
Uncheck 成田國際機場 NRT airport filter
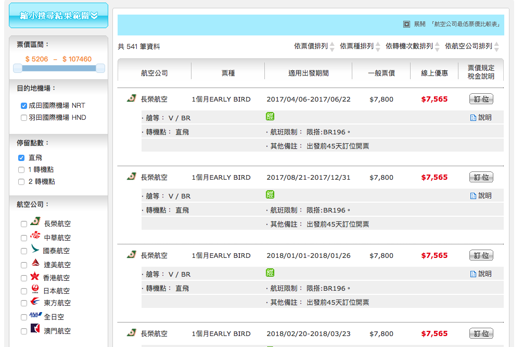pos(24,106)
